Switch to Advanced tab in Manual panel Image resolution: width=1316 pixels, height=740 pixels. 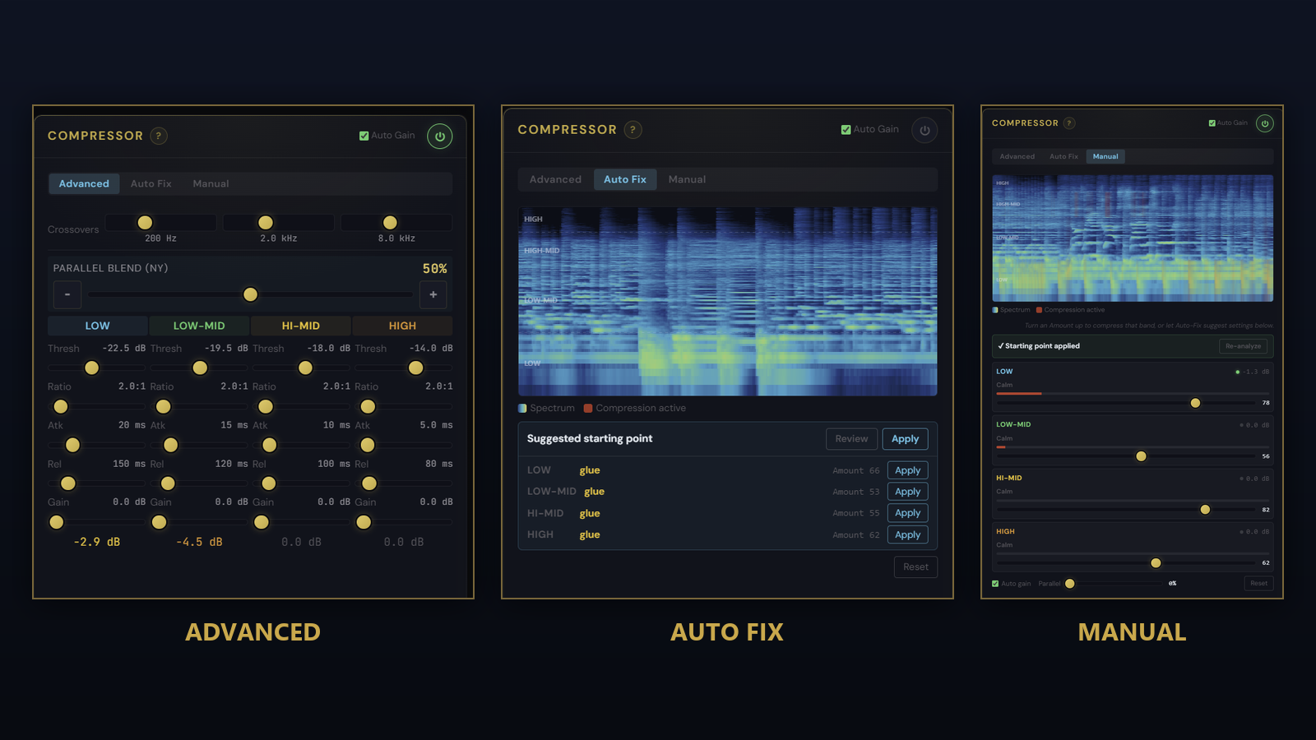coord(1017,156)
